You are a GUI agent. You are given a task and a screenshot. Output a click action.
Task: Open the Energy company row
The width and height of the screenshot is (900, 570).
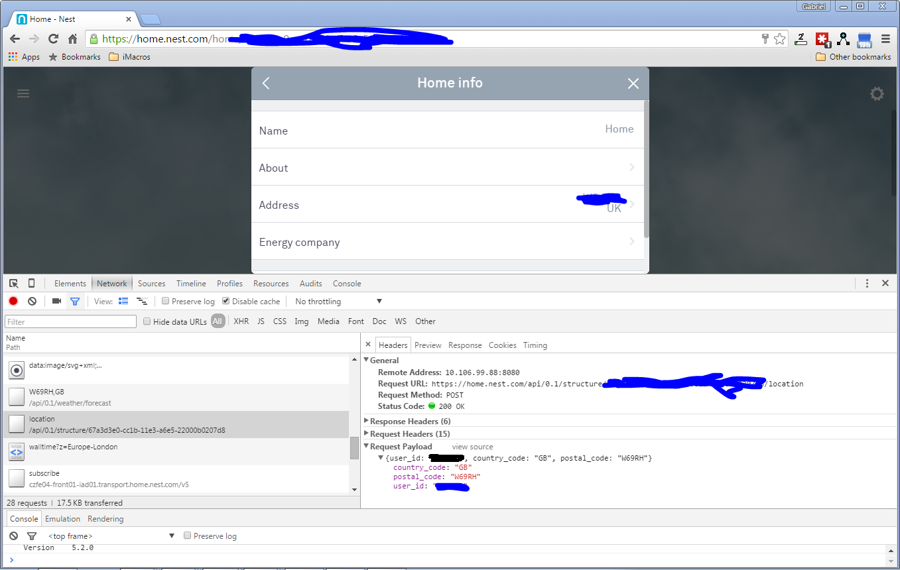click(448, 241)
